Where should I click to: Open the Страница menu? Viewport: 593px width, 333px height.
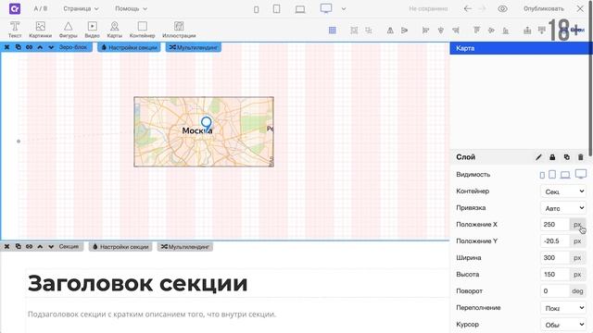tap(81, 8)
